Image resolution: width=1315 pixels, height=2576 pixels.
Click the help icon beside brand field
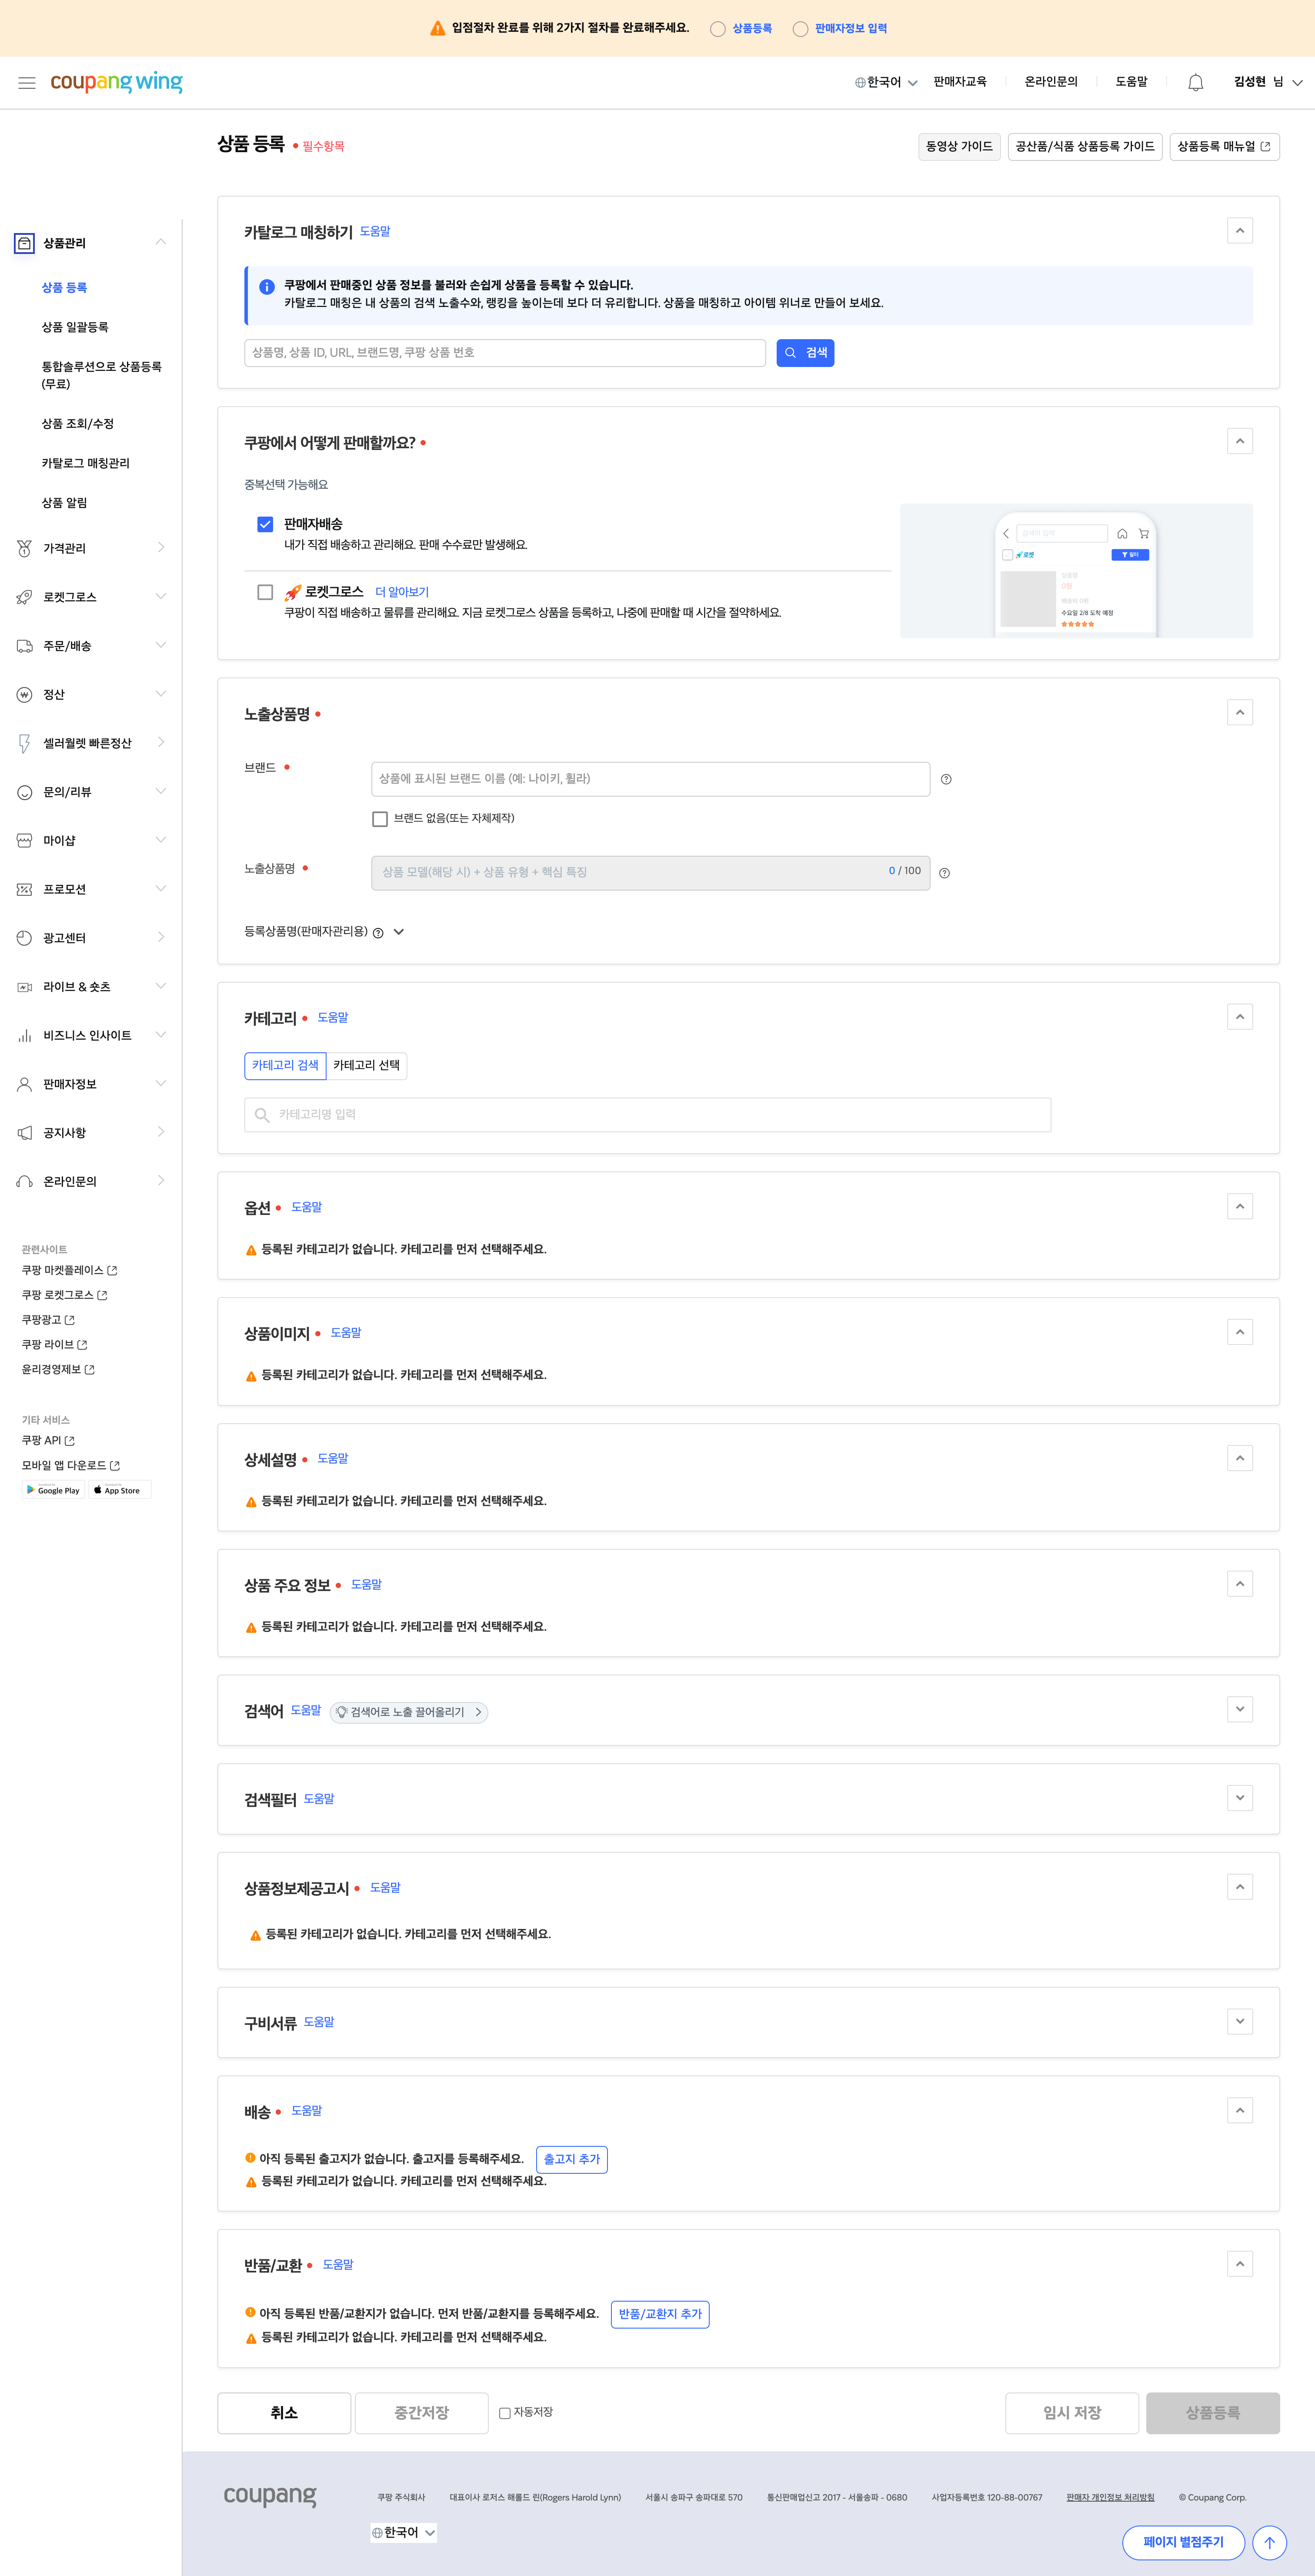[946, 779]
